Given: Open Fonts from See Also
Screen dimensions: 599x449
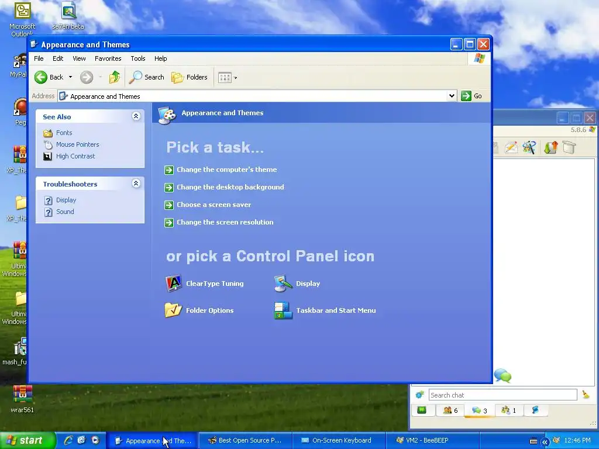Looking at the screenshot, I should (64, 133).
